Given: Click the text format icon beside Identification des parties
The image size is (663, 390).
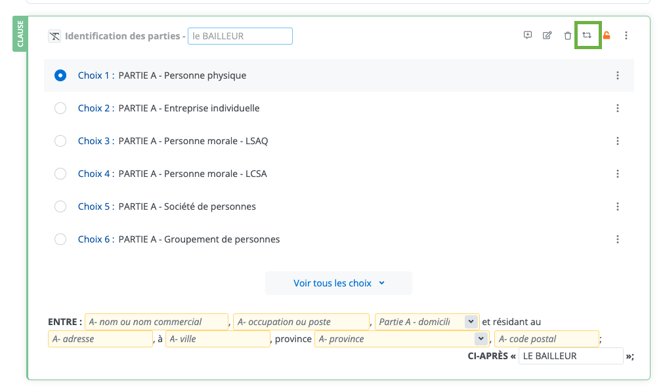Looking at the screenshot, I should click(x=54, y=36).
